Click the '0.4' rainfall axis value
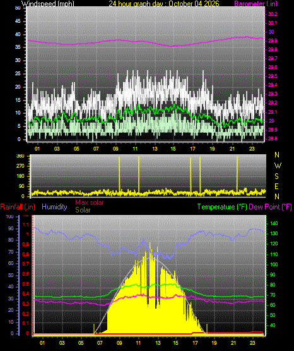294x351 pixels. click(26, 293)
